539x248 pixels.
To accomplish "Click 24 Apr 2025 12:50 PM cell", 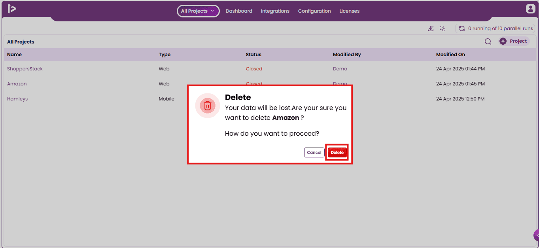I will pyautogui.click(x=460, y=99).
